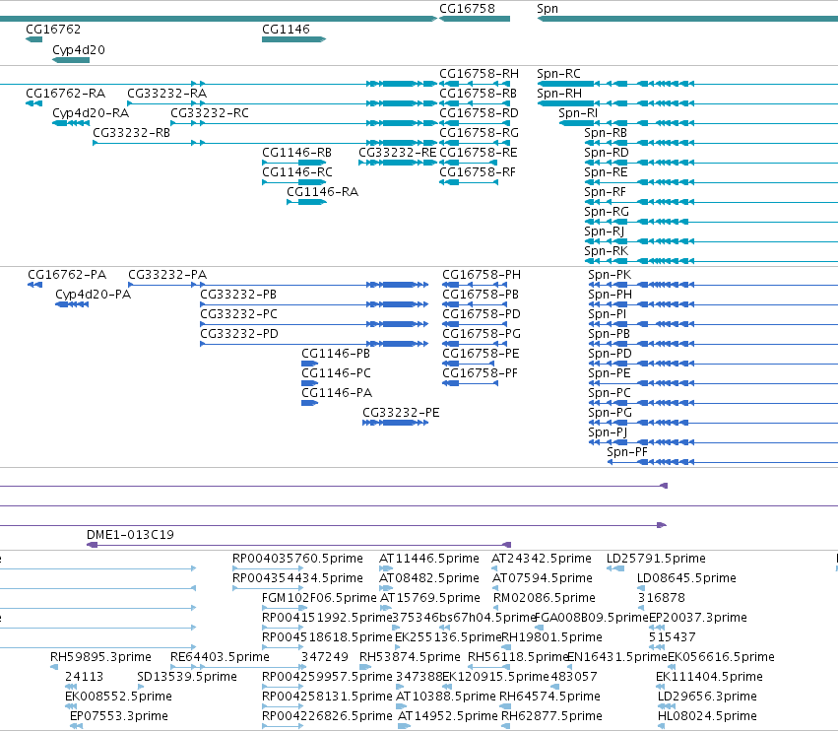Click the EK008552.5prime EST label

[118, 697]
